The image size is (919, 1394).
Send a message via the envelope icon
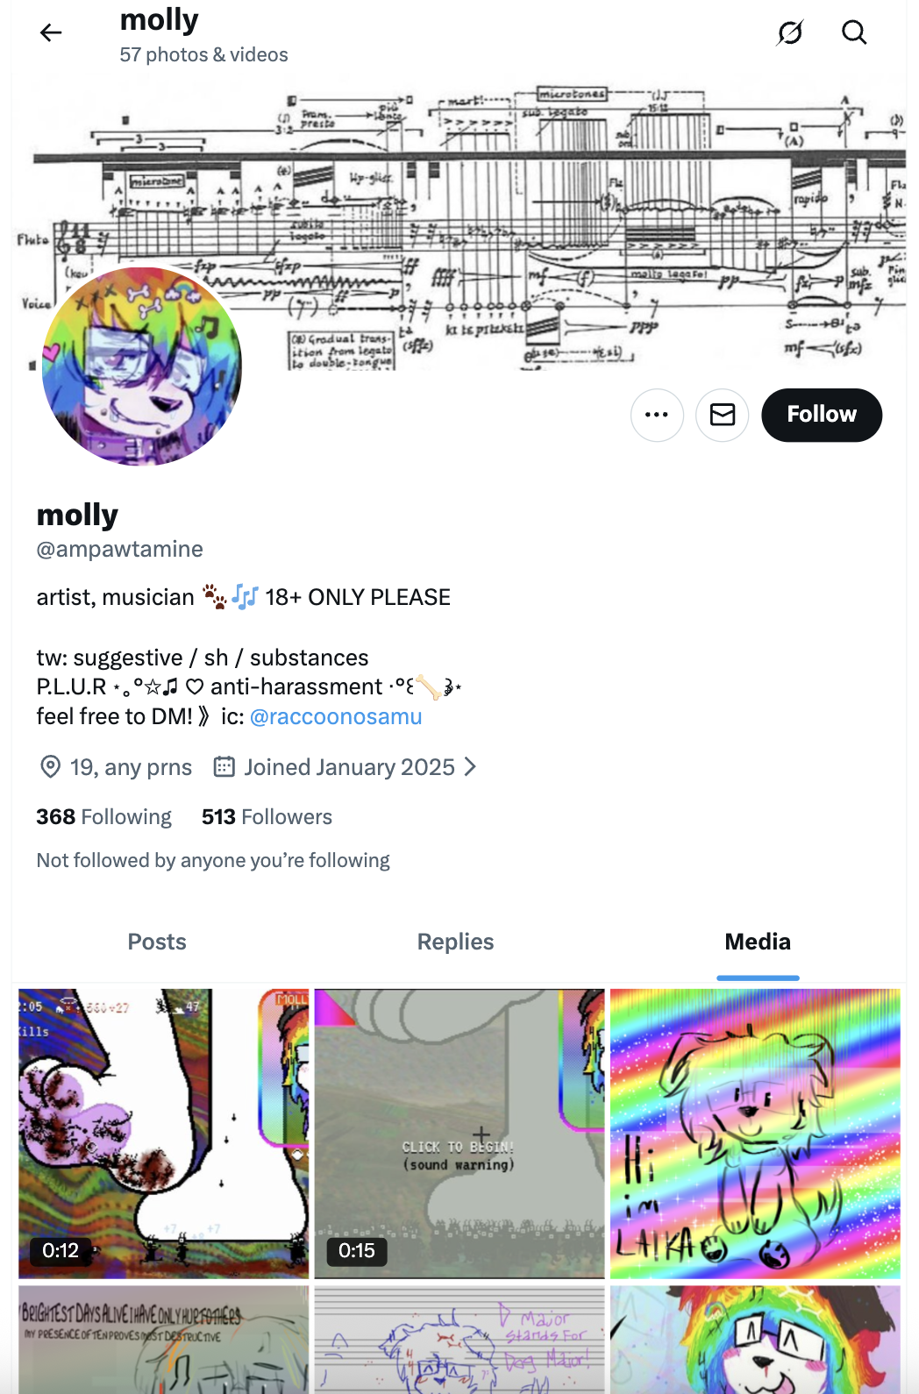[722, 415]
